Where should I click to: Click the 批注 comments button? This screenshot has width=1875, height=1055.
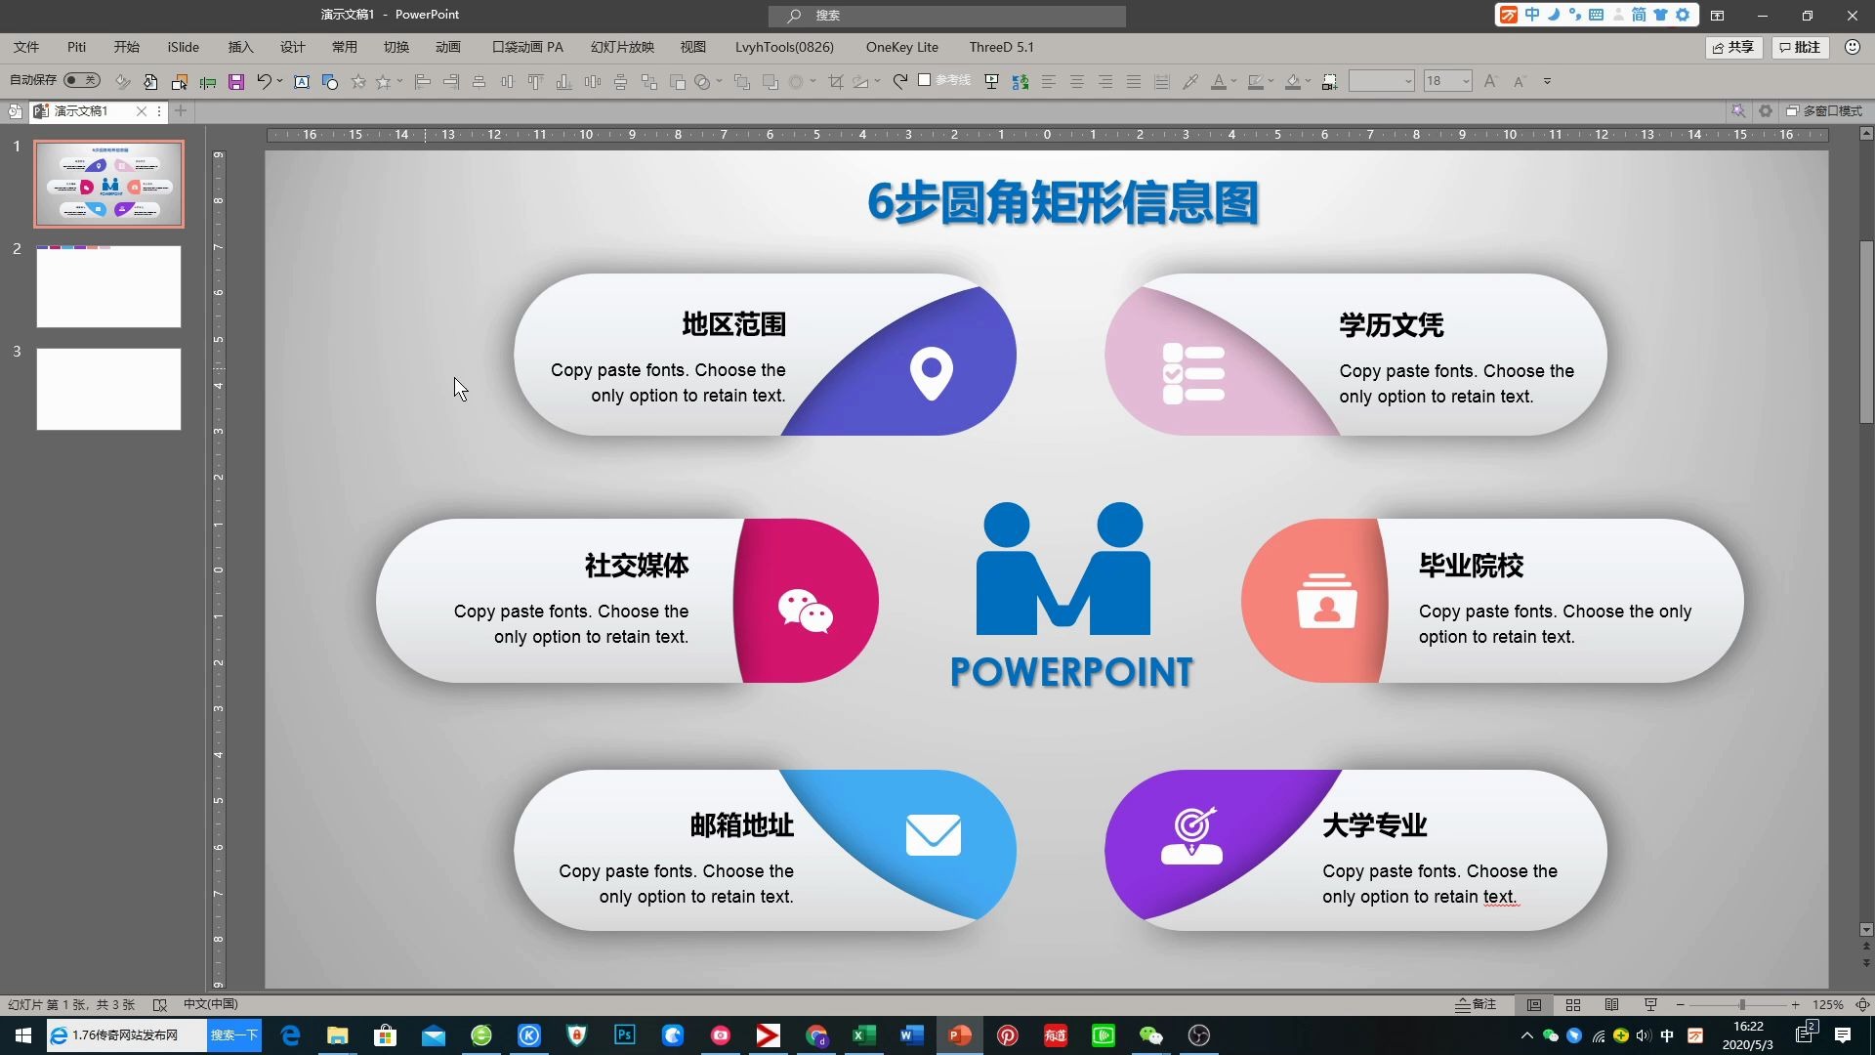point(1800,47)
